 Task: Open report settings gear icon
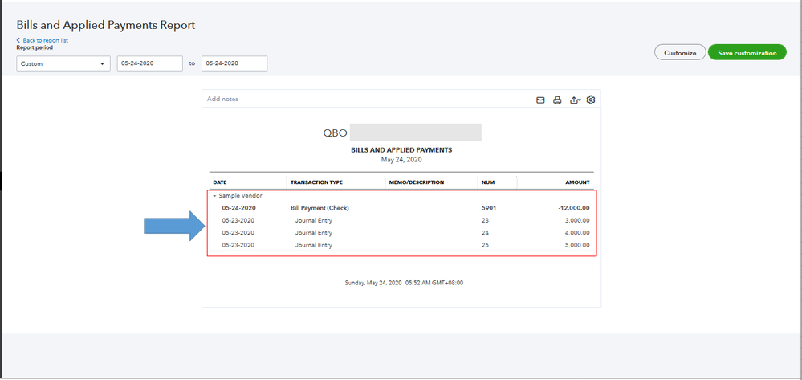(x=591, y=100)
